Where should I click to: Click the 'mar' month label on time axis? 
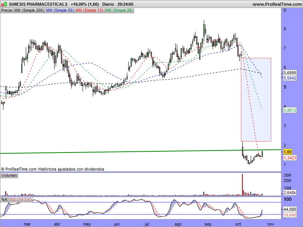click(27, 224)
